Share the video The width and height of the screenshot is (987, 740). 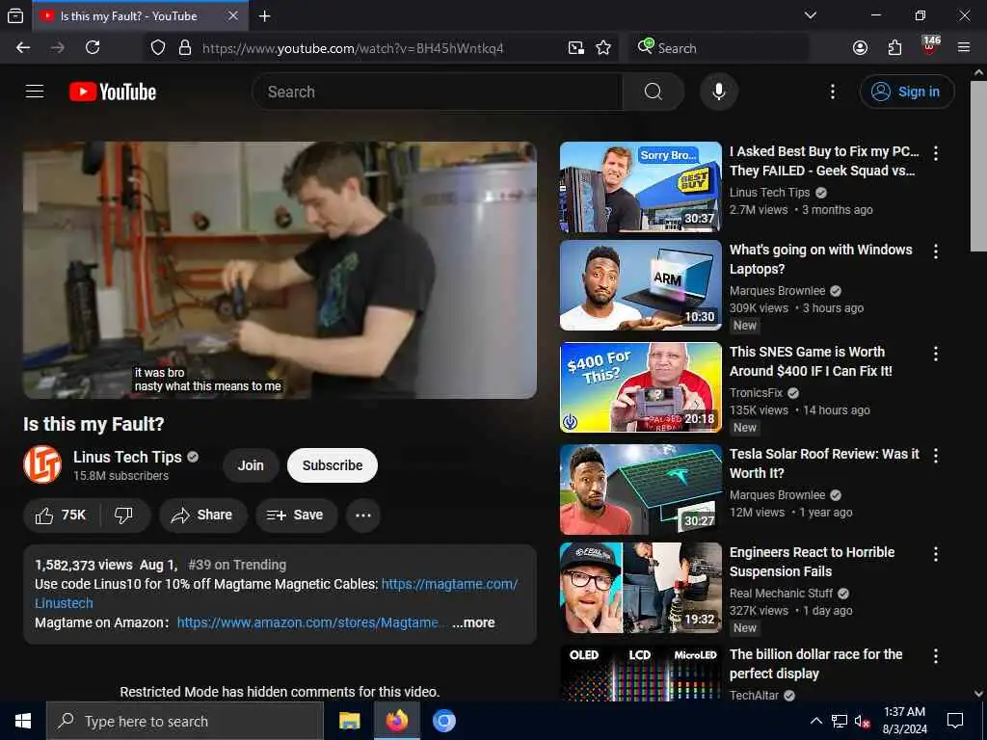pos(202,515)
